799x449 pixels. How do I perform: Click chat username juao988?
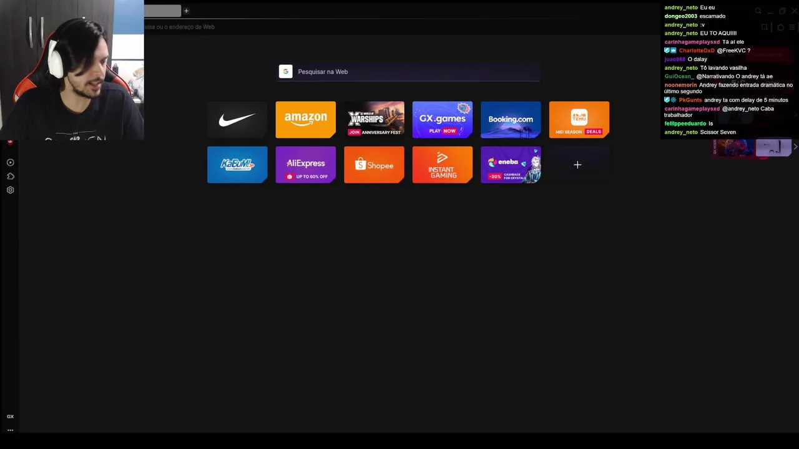[x=675, y=59]
